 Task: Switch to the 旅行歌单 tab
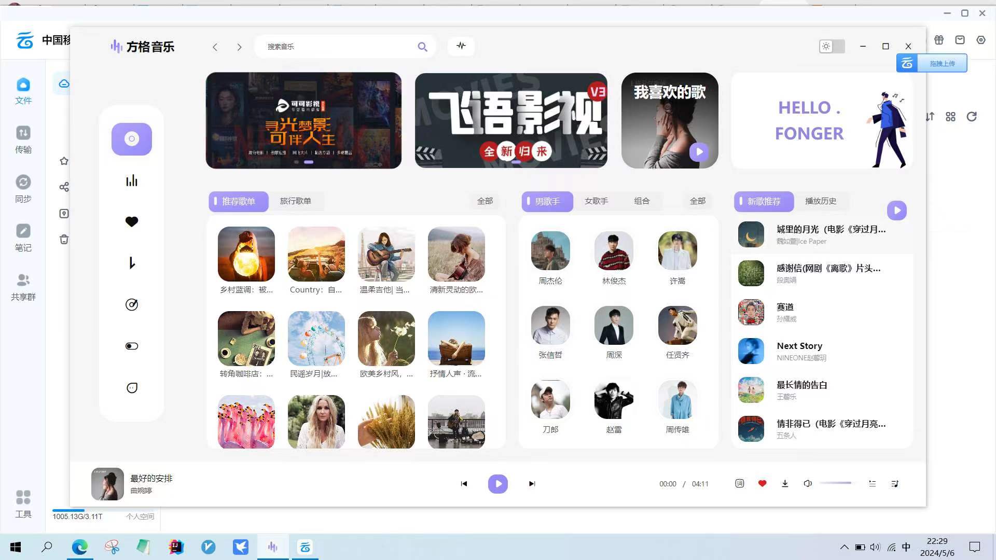click(296, 201)
